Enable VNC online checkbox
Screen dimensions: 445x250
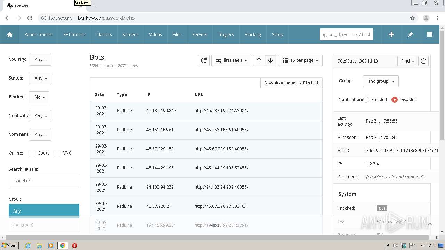coord(57,153)
